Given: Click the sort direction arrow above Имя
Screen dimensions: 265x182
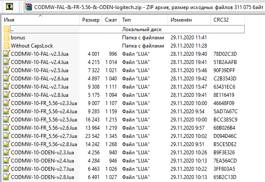Looking at the screenshot, I should point(41,16).
